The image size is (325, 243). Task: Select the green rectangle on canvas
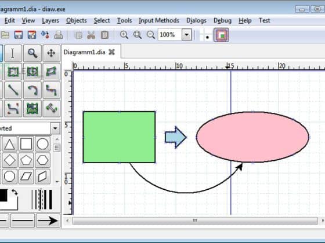click(119, 137)
